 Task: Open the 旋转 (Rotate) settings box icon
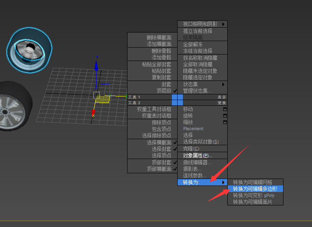pyautogui.click(x=225, y=116)
